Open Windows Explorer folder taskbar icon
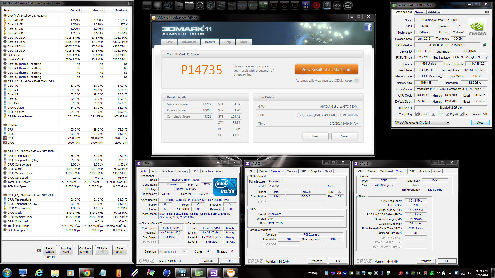The image size is (495, 278). [x=55, y=273]
